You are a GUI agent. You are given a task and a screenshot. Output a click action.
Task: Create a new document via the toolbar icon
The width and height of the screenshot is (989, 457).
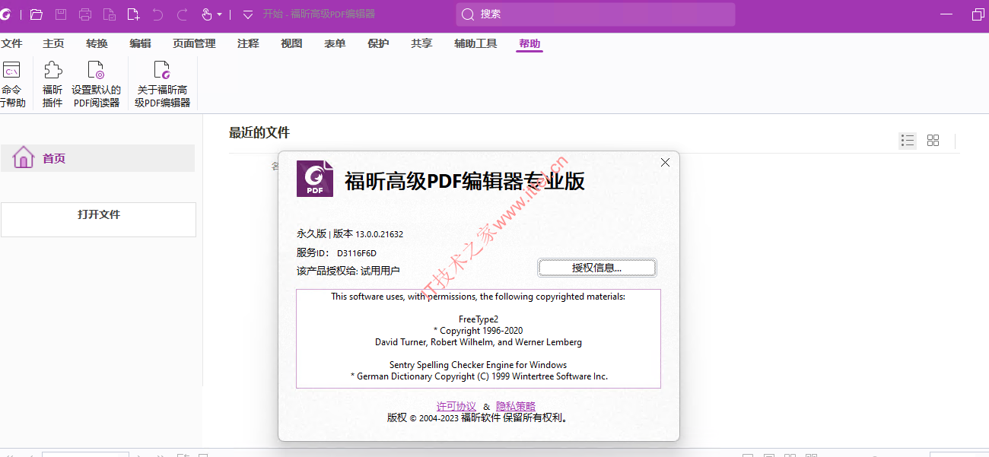(x=132, y=14)
